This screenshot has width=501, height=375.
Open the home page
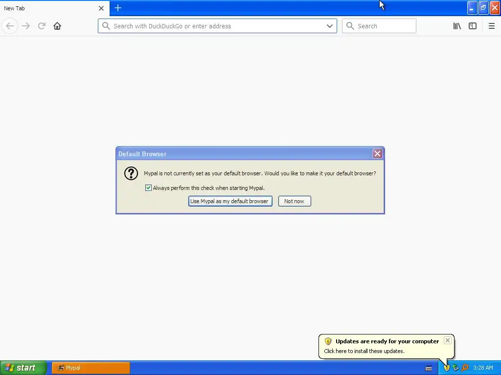pos(57,26)
